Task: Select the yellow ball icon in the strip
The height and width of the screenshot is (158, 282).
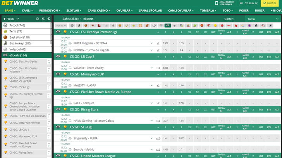Action: 215,25
